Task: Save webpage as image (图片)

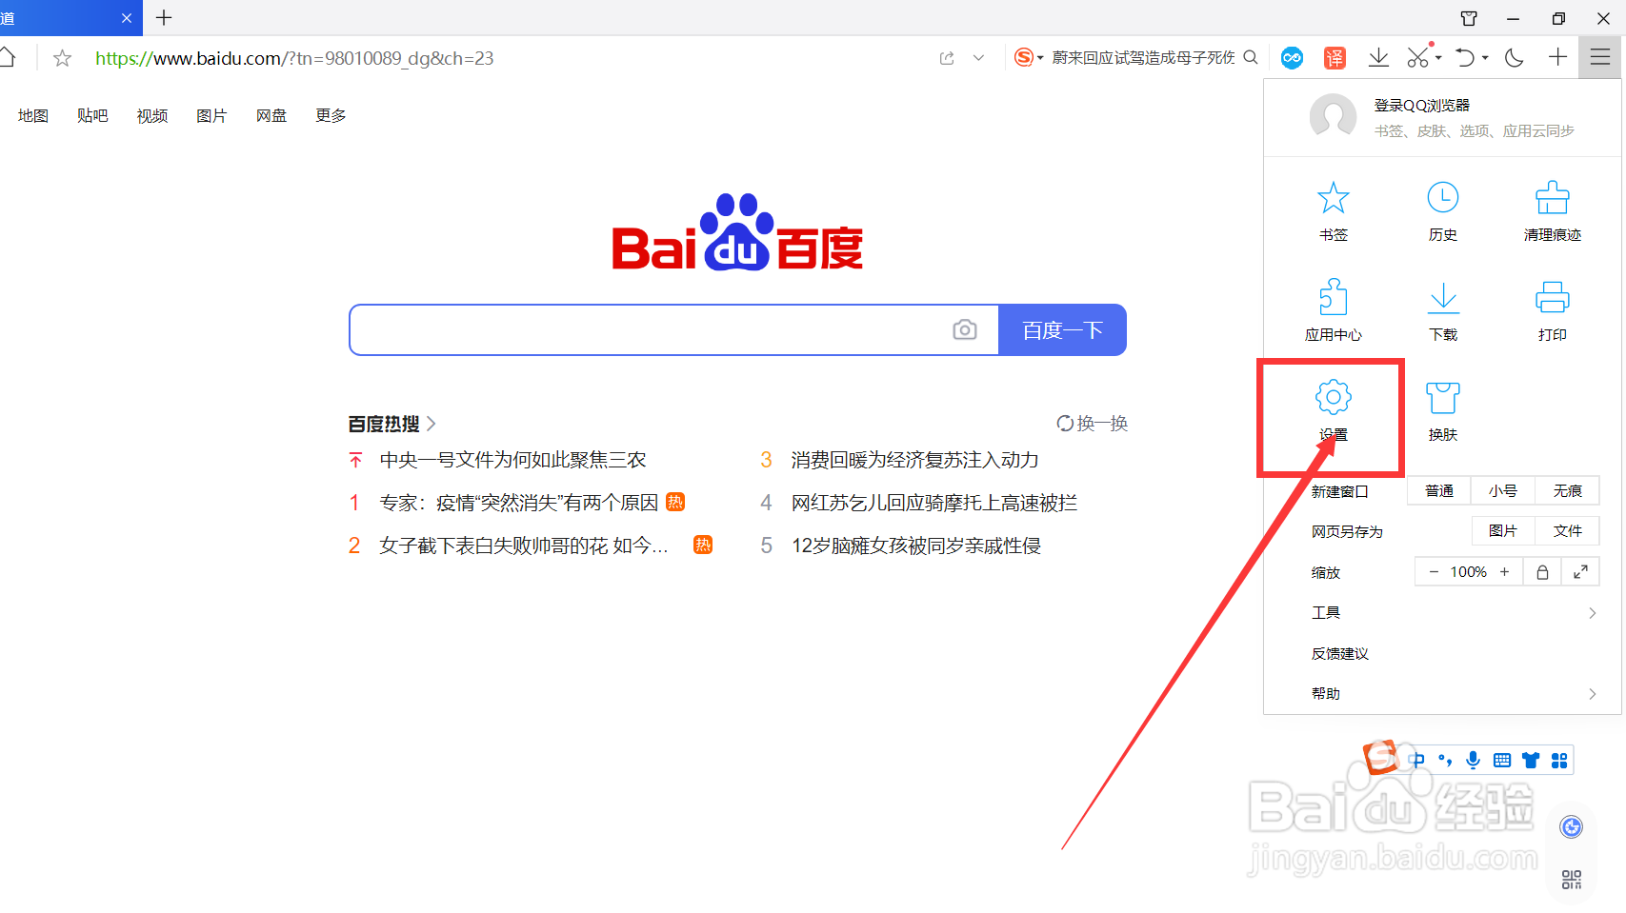Action: 1503,531
